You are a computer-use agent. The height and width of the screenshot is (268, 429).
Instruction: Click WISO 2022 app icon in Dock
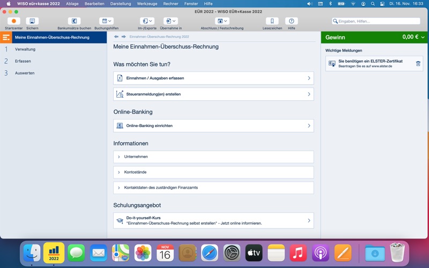54,252
